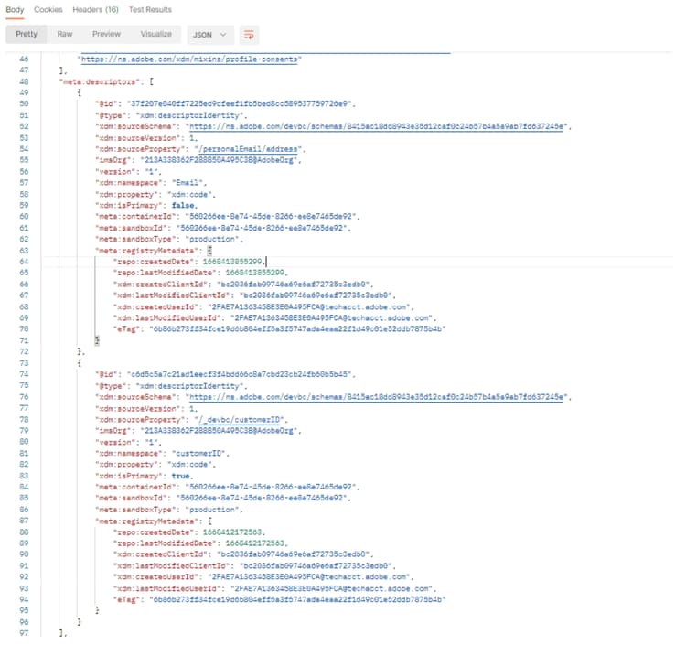Click line number 73 in the gutter
This screenshot has width=686, height=645.
[24, 363]
